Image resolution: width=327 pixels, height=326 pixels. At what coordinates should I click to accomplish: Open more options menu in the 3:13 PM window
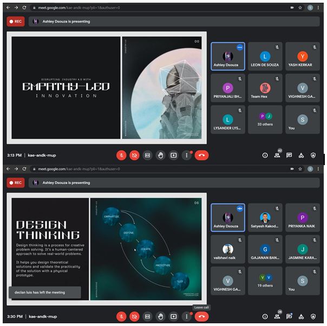(x=186, y=155)
